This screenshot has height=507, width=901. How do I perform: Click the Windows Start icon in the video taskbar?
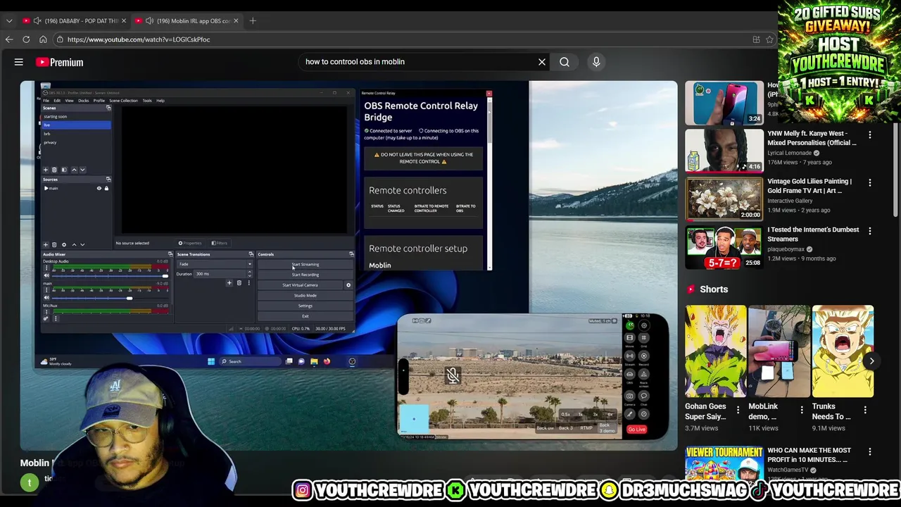(x=211, y=361)
